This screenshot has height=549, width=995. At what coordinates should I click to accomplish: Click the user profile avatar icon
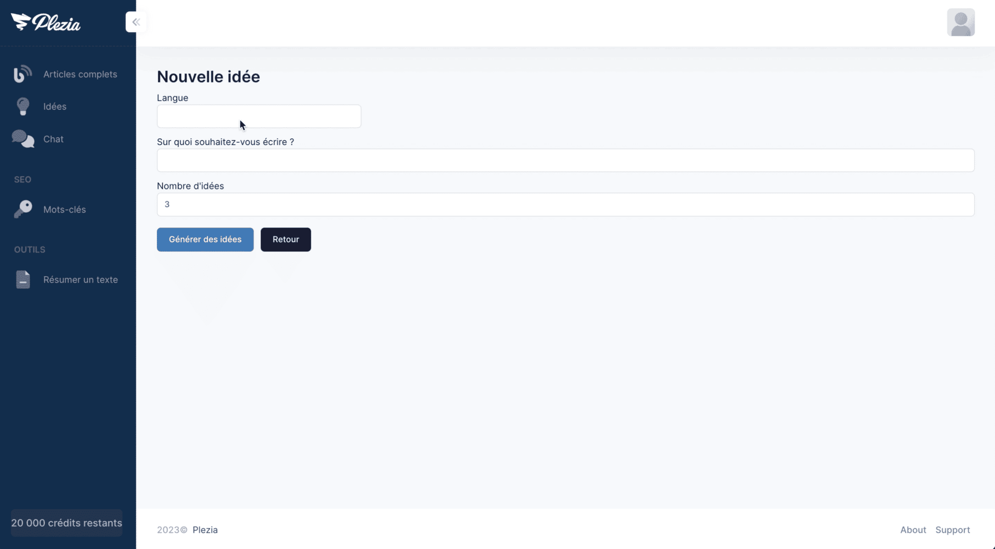click(x=961, y=22)
